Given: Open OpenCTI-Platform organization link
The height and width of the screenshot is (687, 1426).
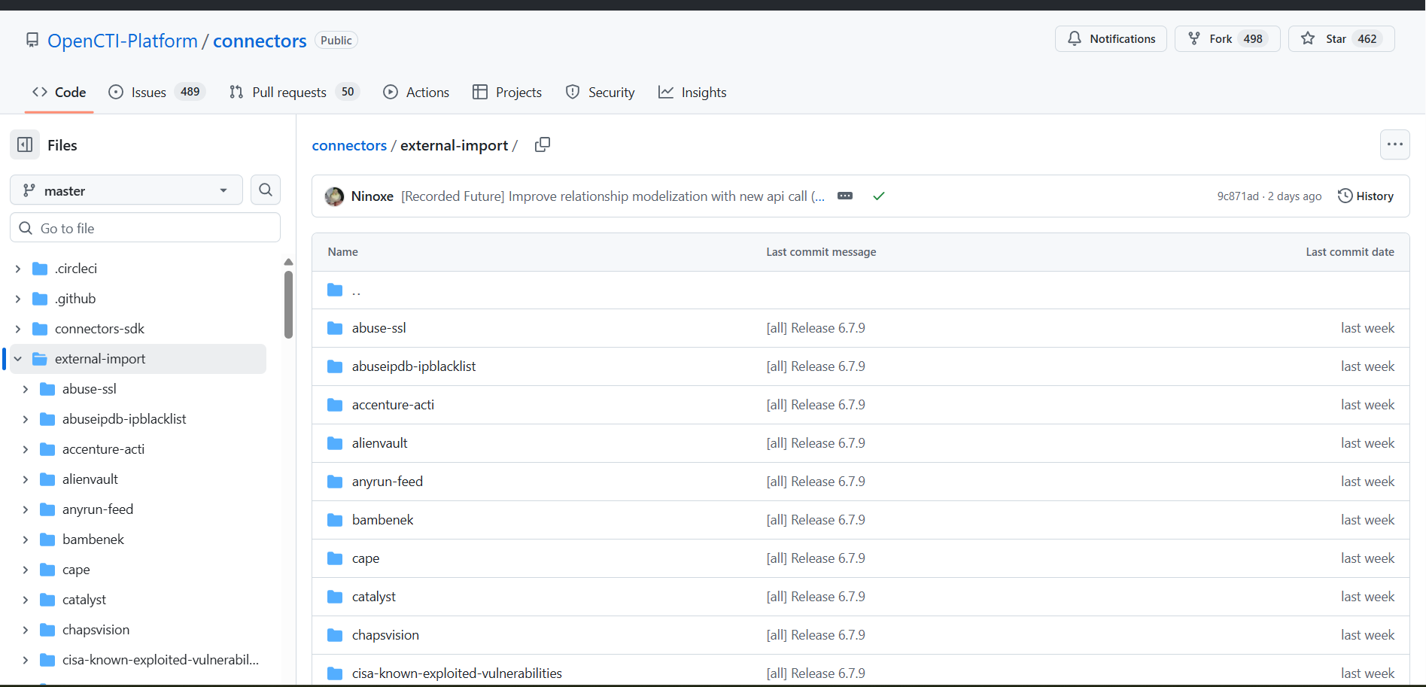Looking at the screenshot, I should pyautogui.click(x=123, y=41).
